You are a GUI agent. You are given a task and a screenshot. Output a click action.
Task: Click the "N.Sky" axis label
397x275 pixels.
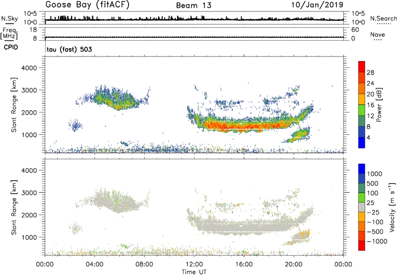click(x=9, y=18)
